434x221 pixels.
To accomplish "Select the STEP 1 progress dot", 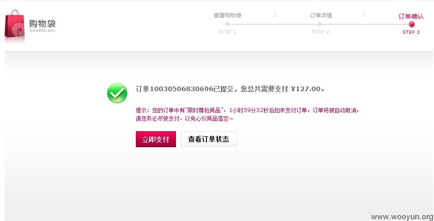I will [227, 24].
